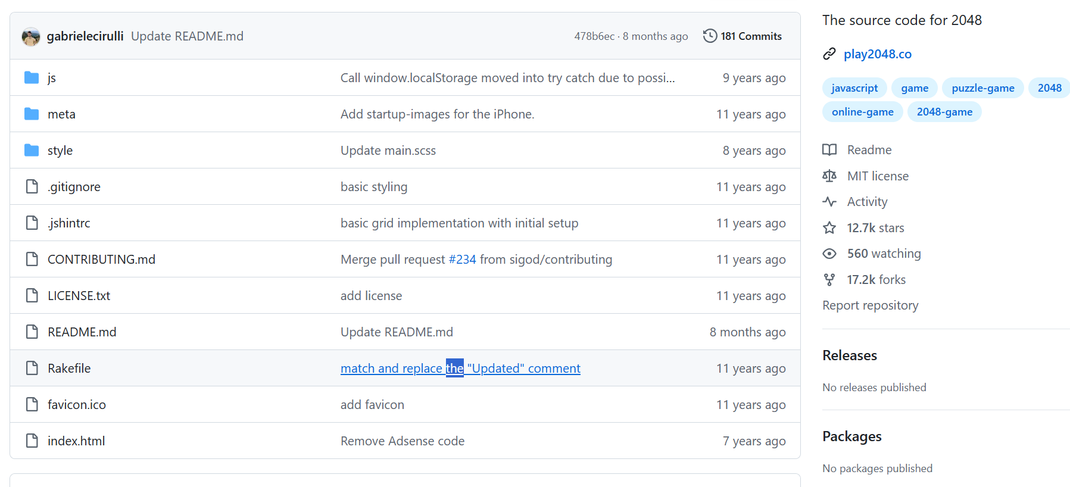Open the Rakefile commit message link
1070x487 pixels.
click(x=460, y=369)
